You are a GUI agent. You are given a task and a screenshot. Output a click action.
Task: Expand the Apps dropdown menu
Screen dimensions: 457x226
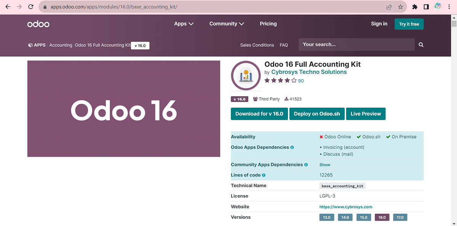pos(184,24)
